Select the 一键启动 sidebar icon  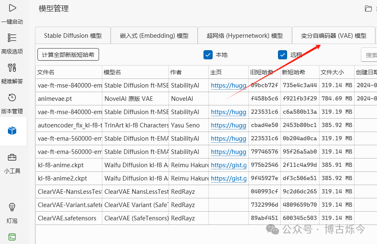[x=12, y=12]
